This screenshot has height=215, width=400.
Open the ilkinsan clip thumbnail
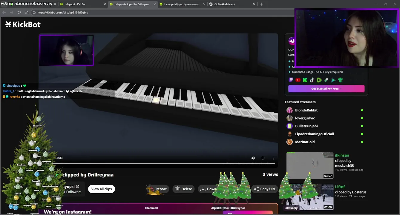point(310,165)
